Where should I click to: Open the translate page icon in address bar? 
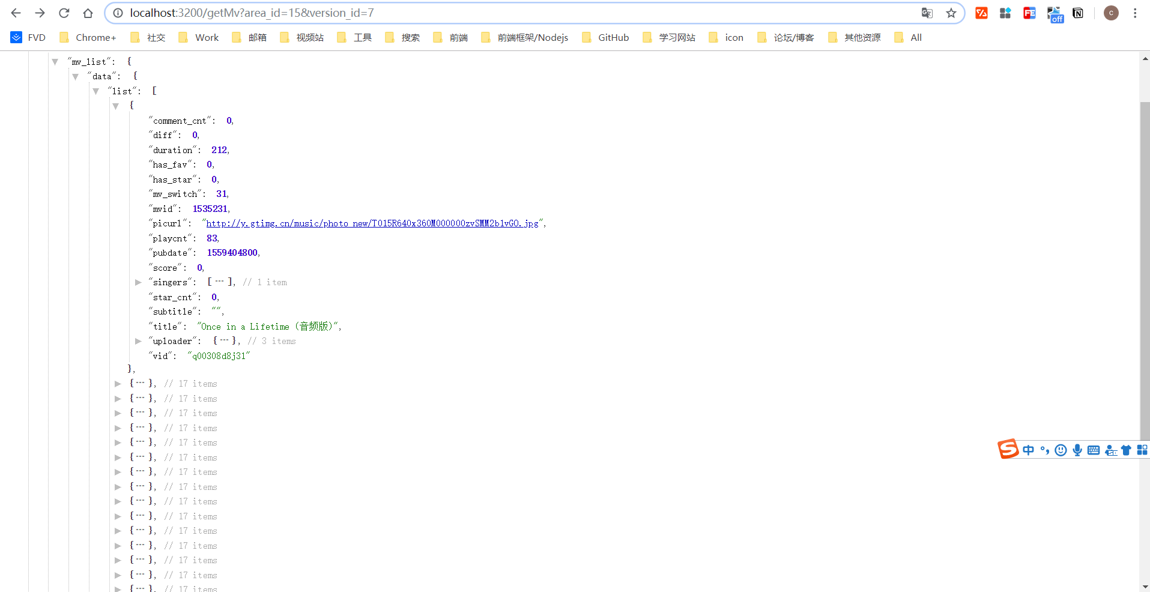click(927, 13)
